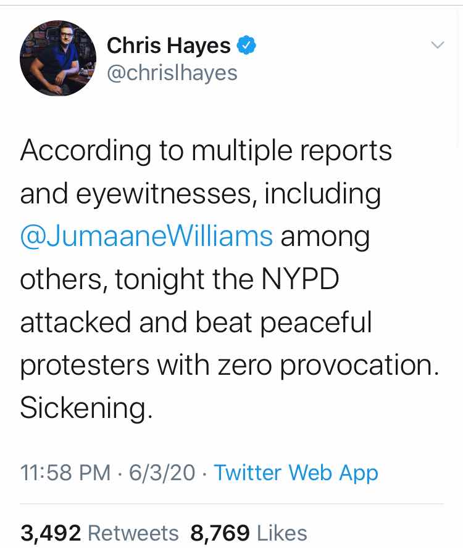Viewport: 463px width, 548px height.
Task: Click the word 'among' after the mention
Action: [x=325, y=238]
